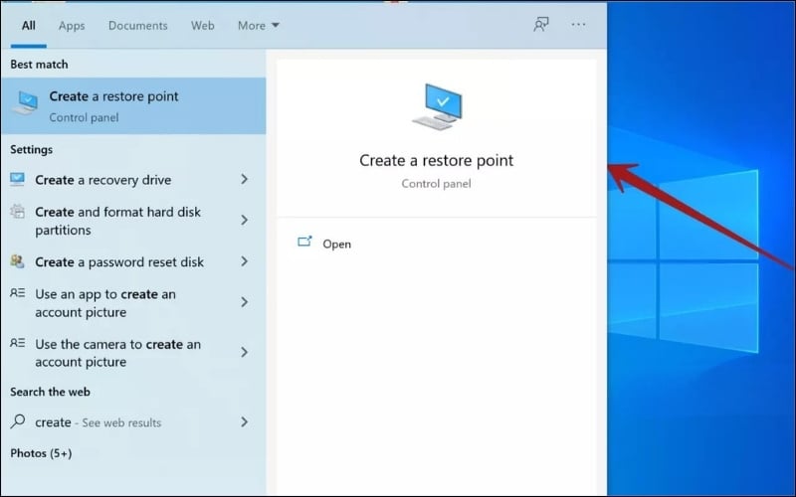Click the Create a restore point computer icon in best match

[x=26, y=103]
